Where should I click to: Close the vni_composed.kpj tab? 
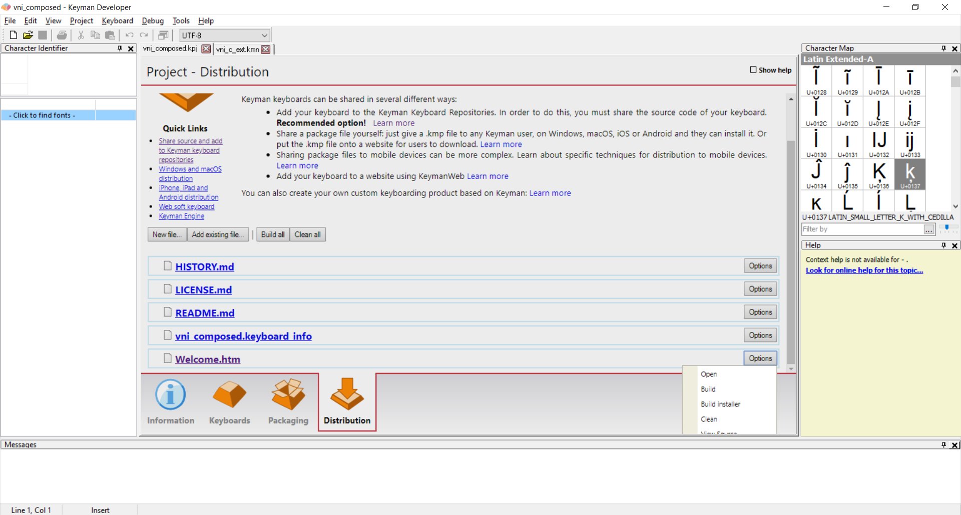tap(206, 49)
